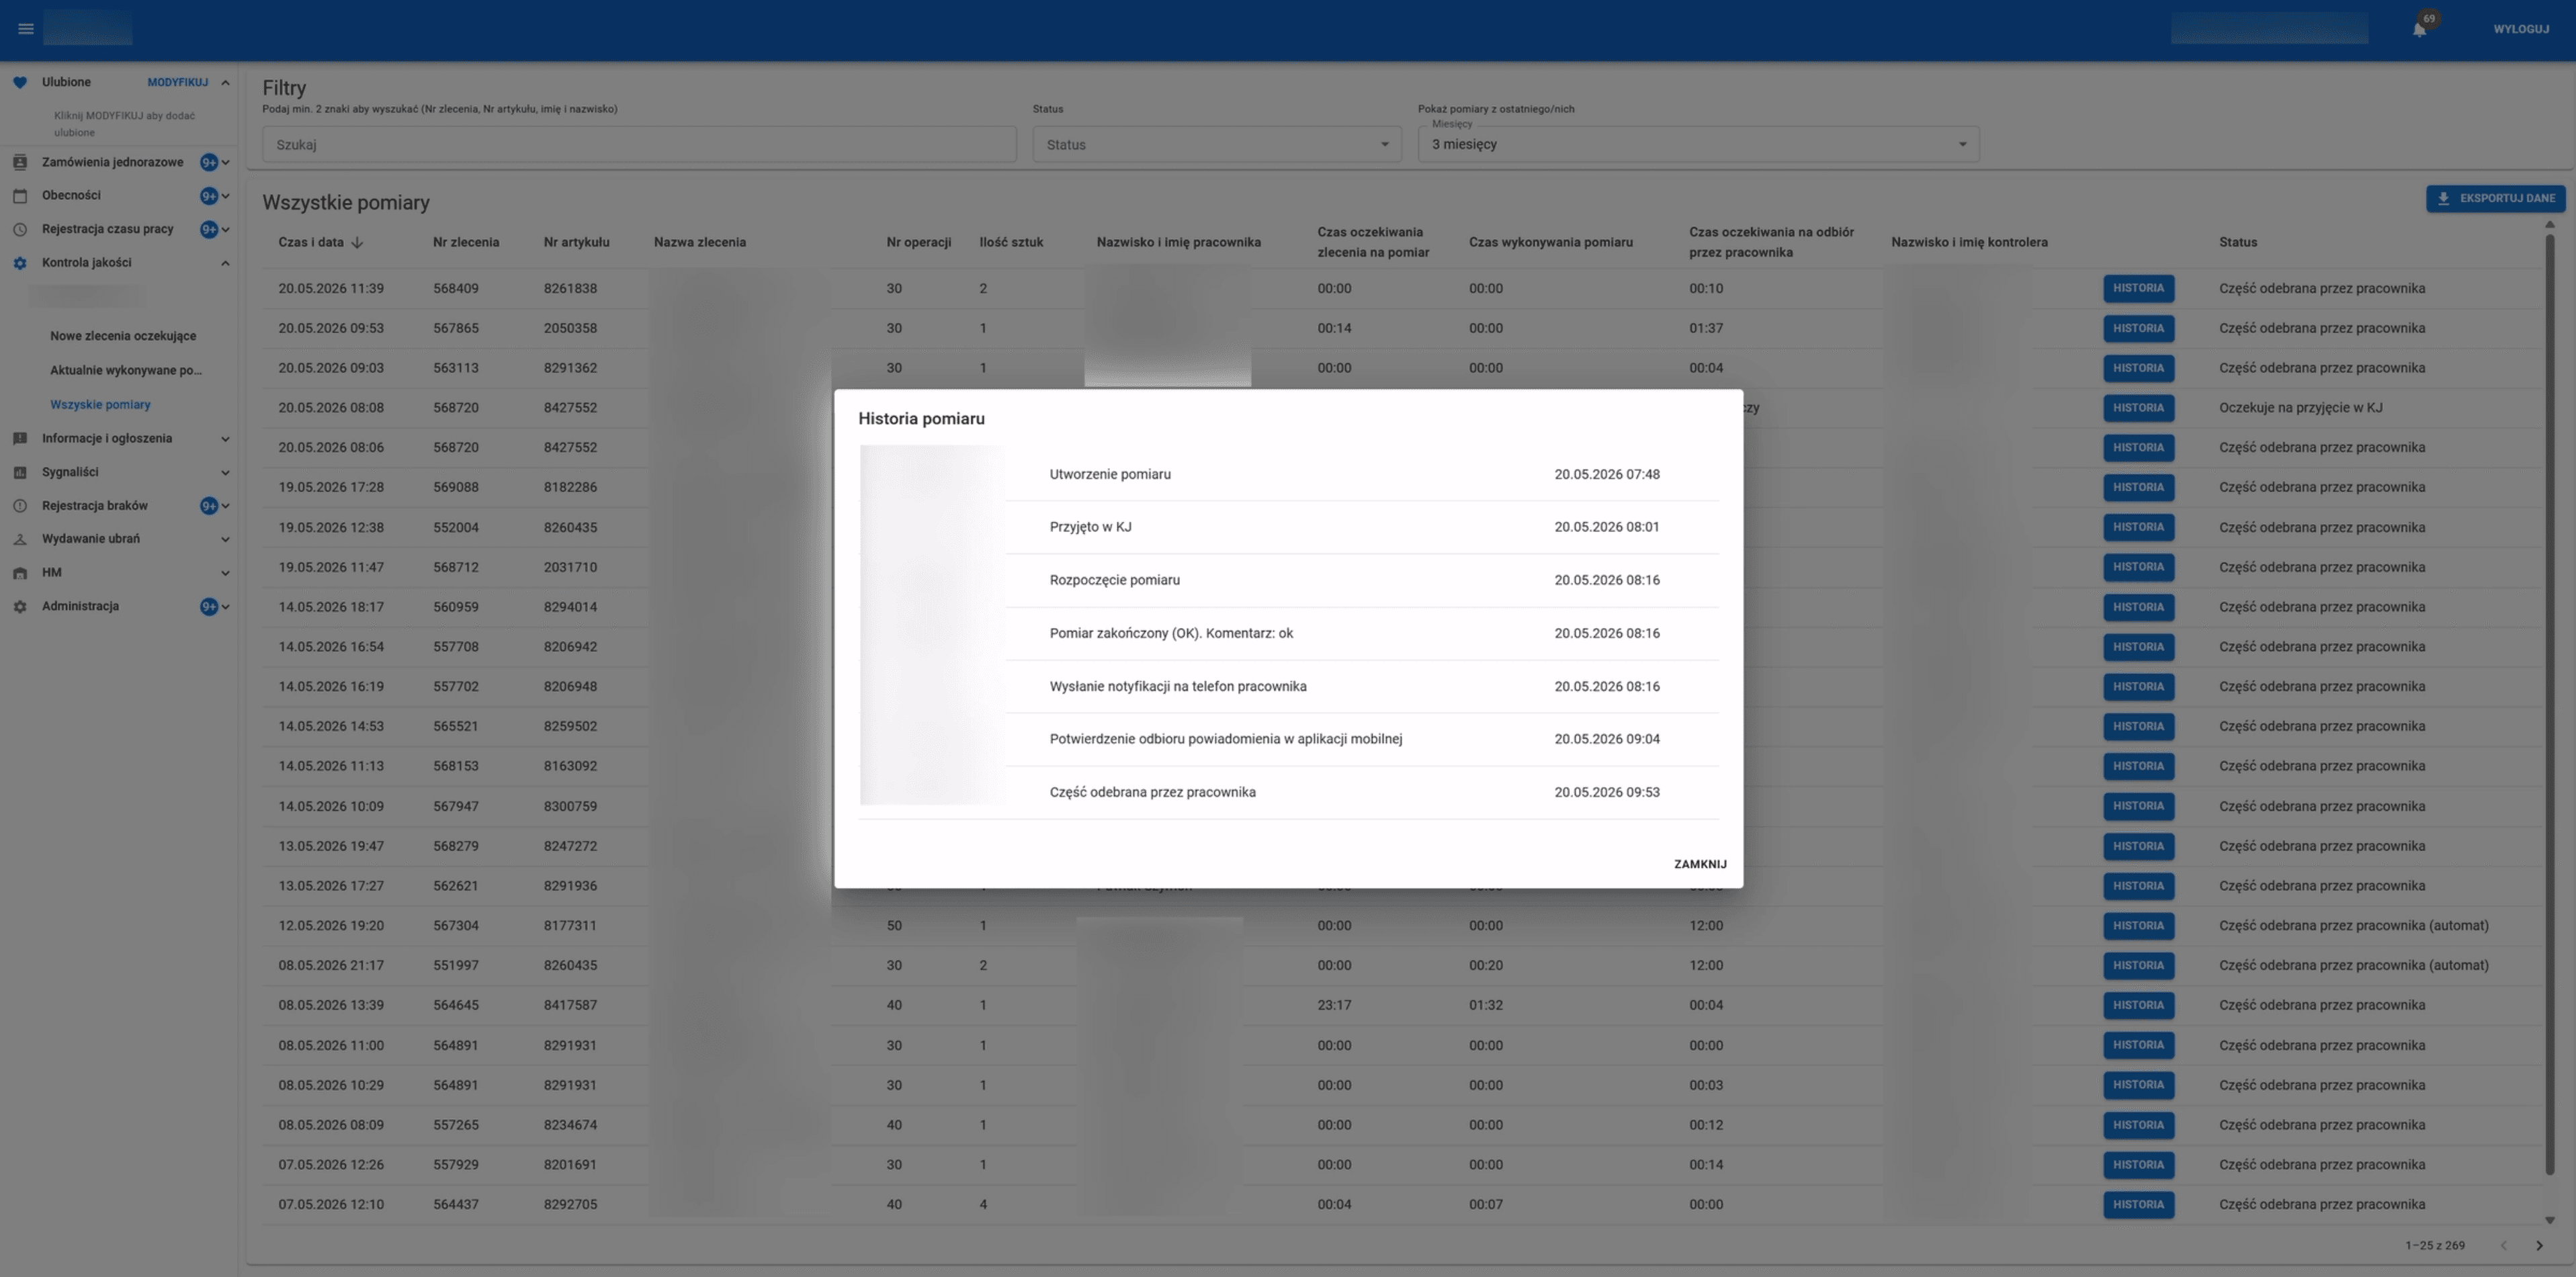Screen dimensions: 2576x1277
Task: Collapse the Kontrola jakości section
Action: tap(225, 263)
